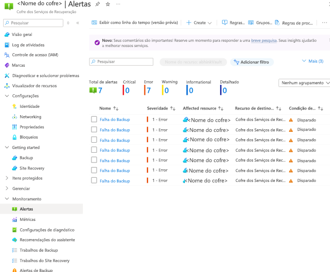Select Exibir como linha do tempo (versão prévia)
Image resolution: width=330 pixels, height=272 pixels.
(x=135, y=22)
